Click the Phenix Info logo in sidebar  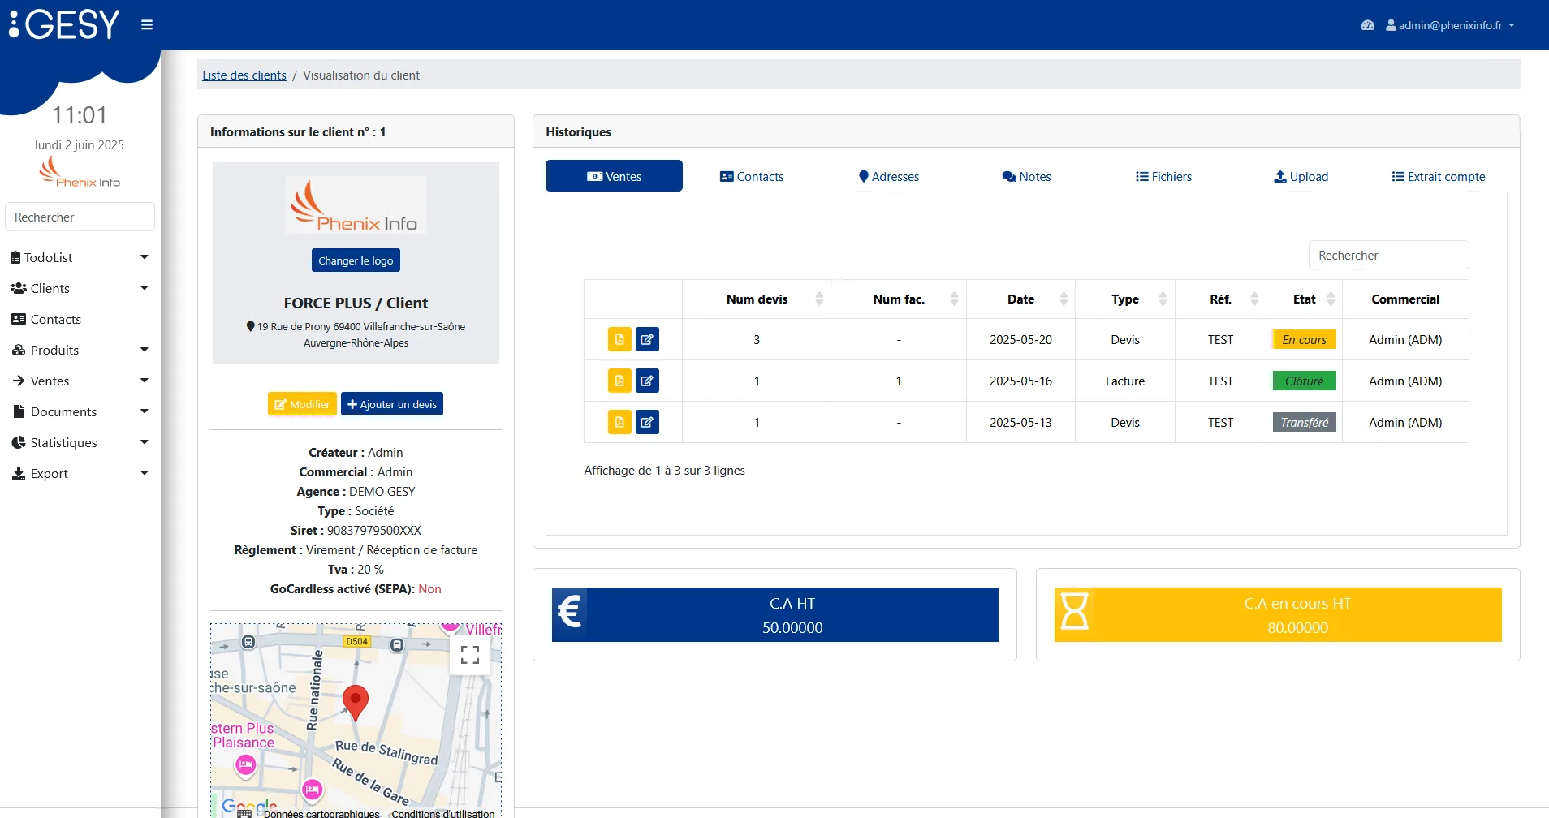point(80,172)
